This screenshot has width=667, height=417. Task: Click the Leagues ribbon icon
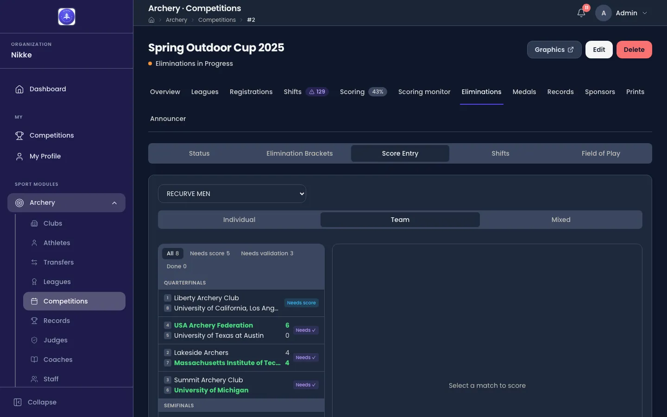tap(34, 282)
